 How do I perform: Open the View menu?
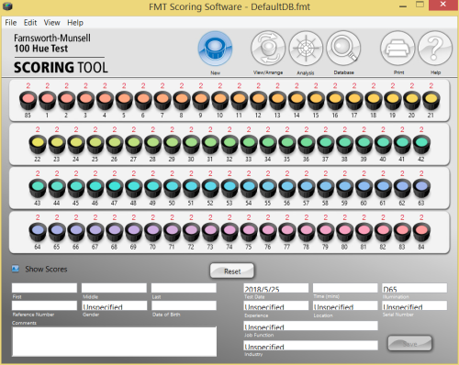point(51,23)
